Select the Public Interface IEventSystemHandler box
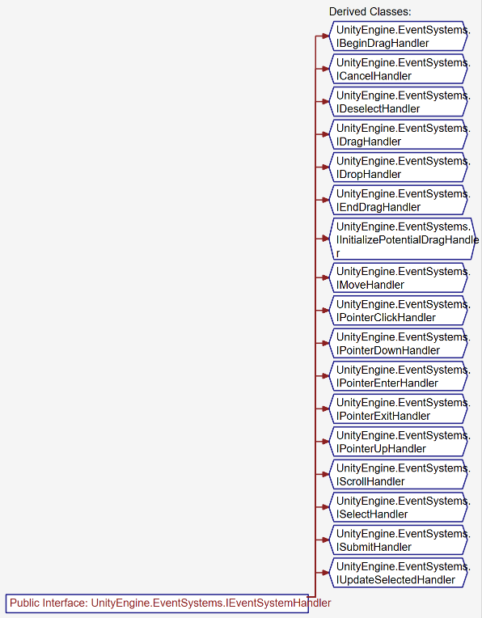 [x=157, y=603]
